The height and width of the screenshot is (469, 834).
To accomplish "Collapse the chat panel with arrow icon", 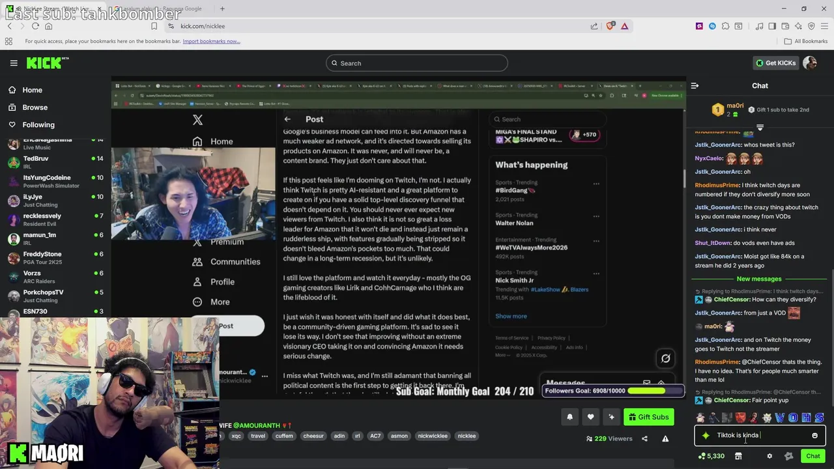I will click(695, 86).
